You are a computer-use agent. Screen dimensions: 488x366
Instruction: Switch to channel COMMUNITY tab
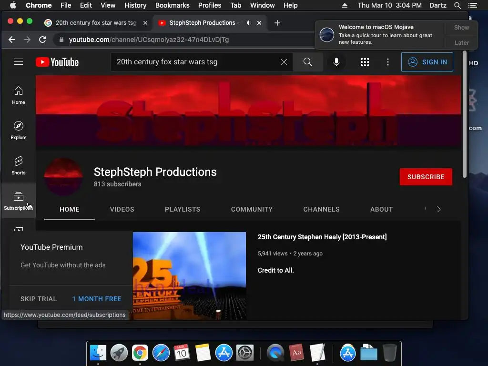252,209
